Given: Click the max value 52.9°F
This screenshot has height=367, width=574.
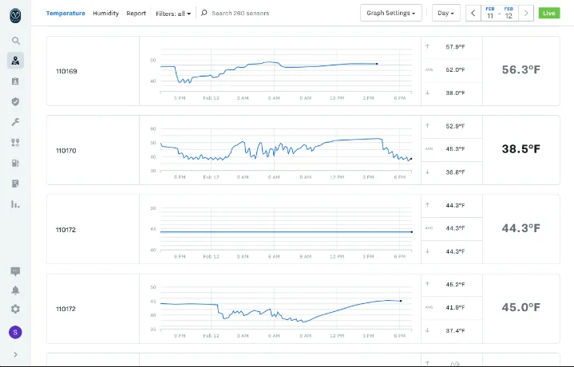Looking at the screenshot, I should pyautogui.click(x=455, y=126).
